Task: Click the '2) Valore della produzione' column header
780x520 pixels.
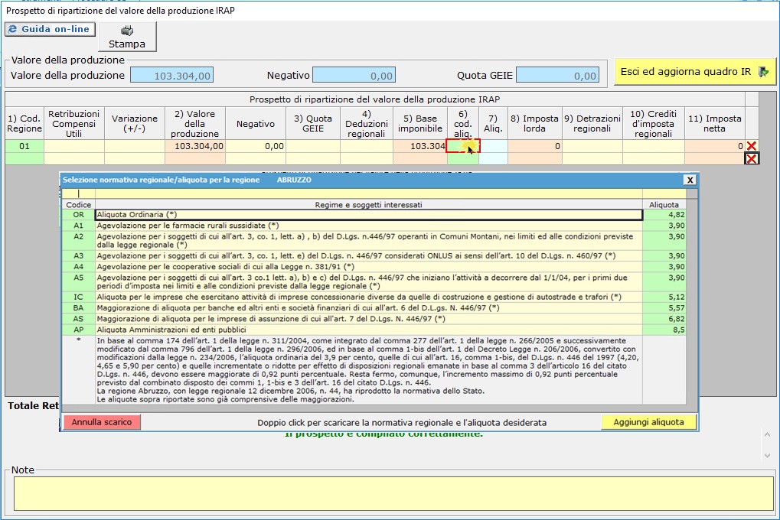Action: tap(195, 124)
